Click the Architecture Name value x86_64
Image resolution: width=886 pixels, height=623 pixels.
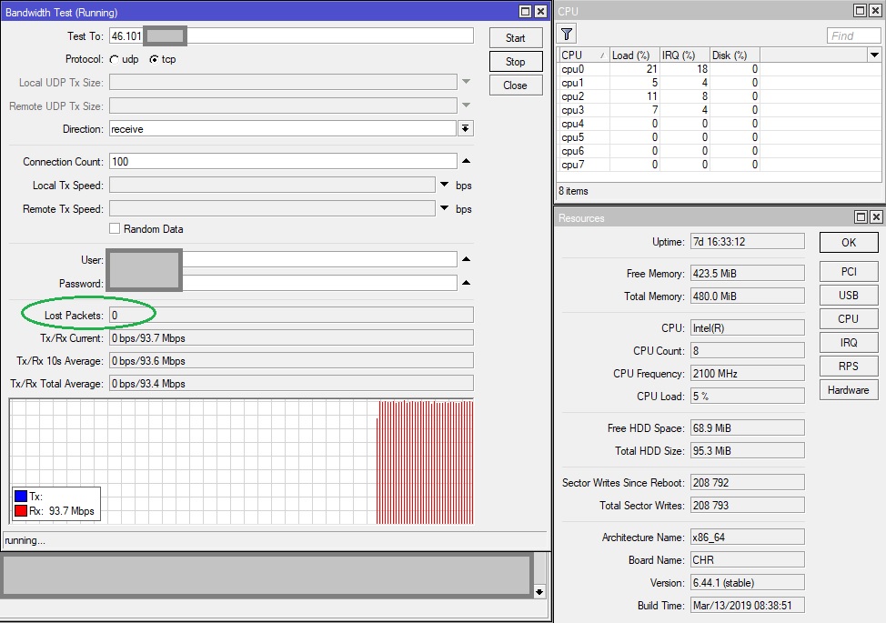(748, 538)
